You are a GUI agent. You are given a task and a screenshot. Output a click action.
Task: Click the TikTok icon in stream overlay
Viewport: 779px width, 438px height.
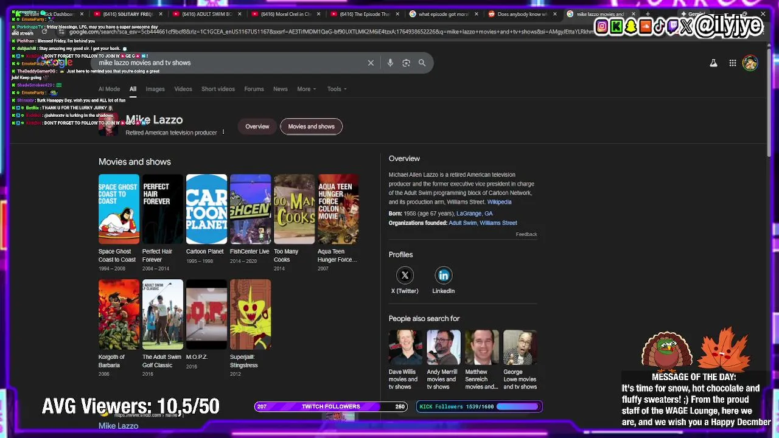point(660,26)
